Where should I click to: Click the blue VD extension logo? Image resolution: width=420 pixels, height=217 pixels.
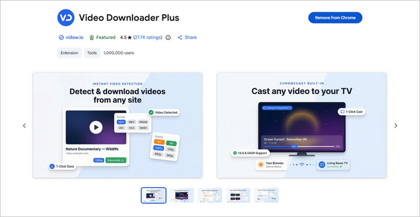[x=66, y=18]
